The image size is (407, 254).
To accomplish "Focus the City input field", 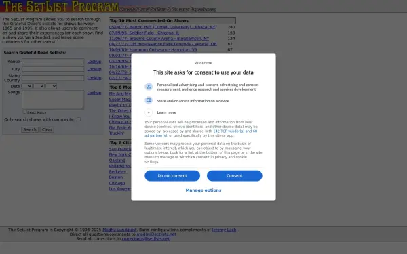I will (53, 69).
